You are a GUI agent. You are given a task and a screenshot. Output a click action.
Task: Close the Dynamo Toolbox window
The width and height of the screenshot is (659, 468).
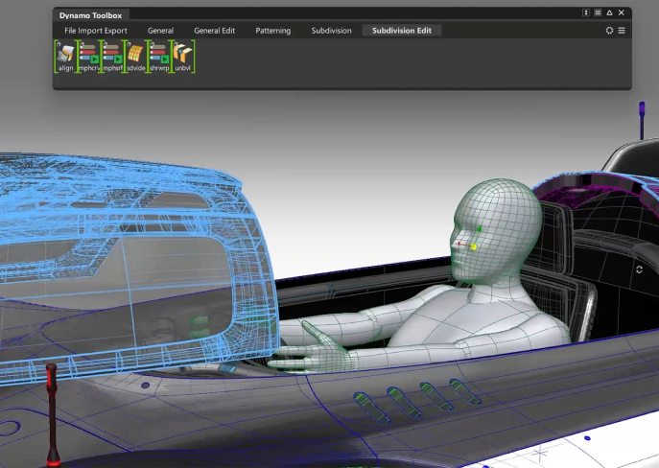pyautogui.click(x=622, y=12)
